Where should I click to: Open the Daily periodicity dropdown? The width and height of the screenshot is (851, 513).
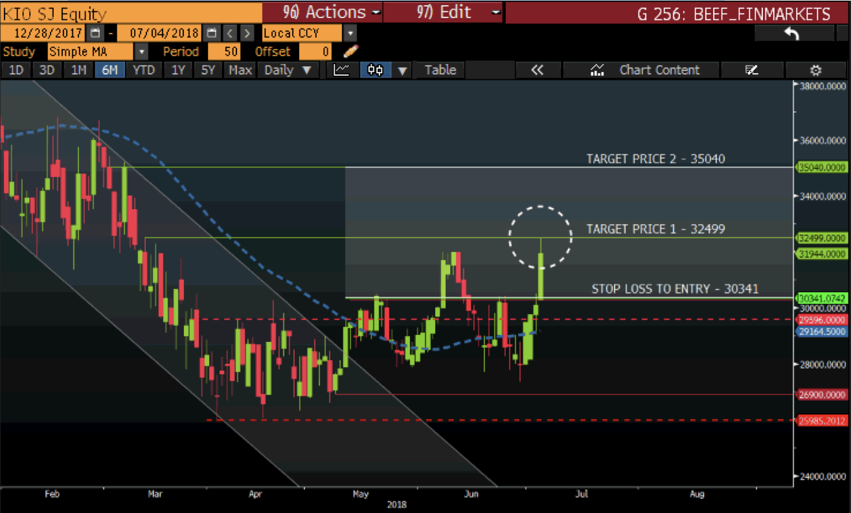[x=289, y=70]
